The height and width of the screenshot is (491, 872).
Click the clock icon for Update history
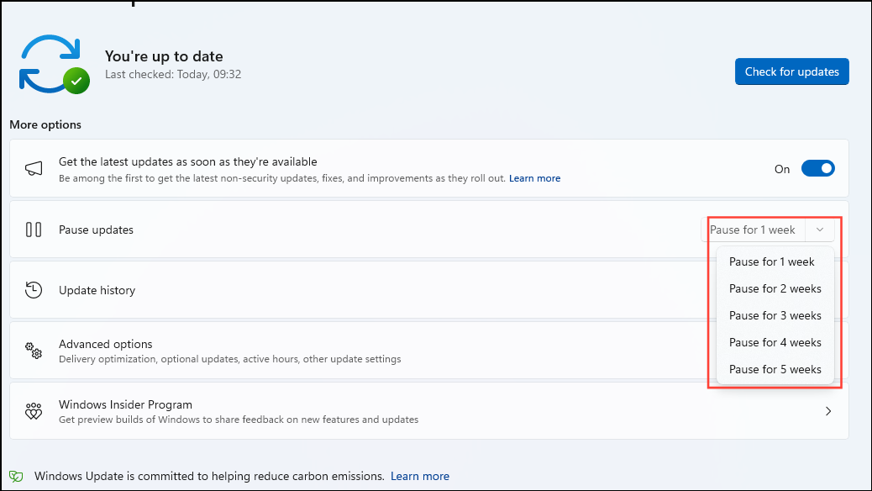34,289
